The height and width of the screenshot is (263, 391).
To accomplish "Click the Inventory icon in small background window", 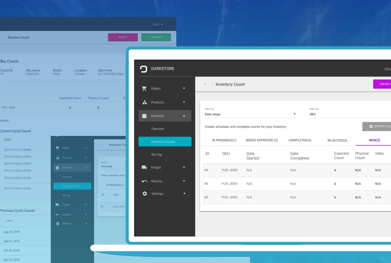I will pos(57,168).
